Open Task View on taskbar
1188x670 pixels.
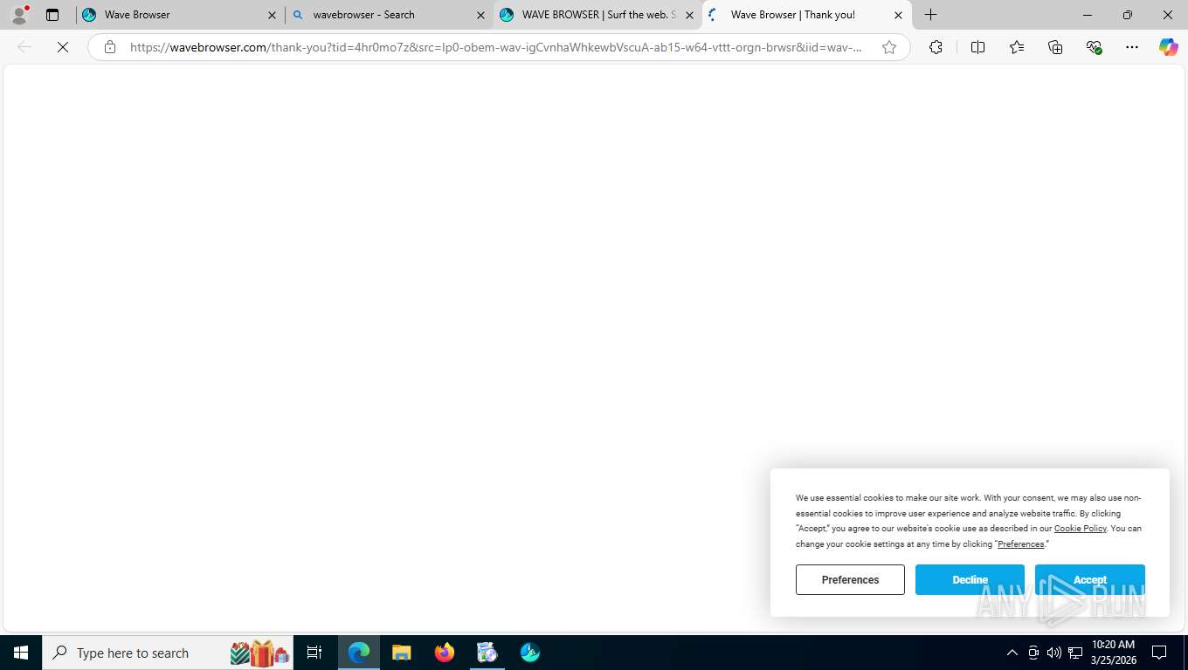(314, 653)
